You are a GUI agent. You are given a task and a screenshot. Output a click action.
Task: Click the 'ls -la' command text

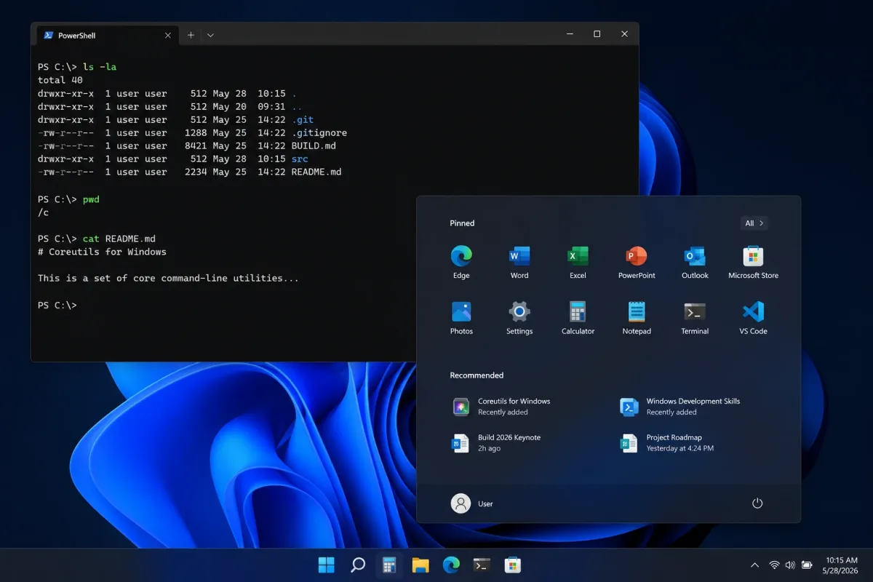coord(99,67)
